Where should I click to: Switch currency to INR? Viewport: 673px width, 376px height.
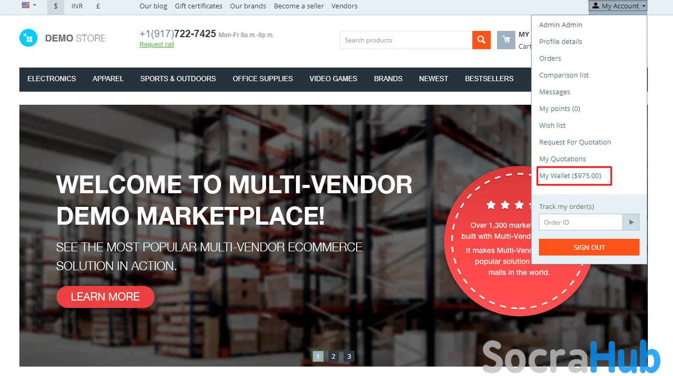[x=78, y=6]
